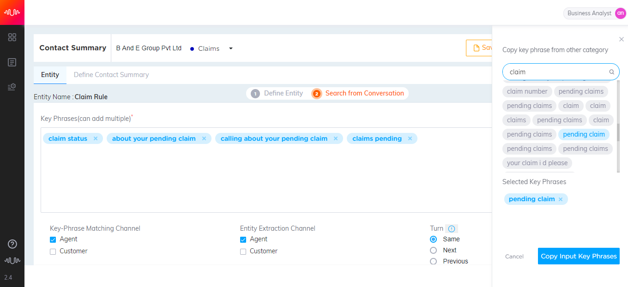Select the Previous turn radio option

point(433,261)
